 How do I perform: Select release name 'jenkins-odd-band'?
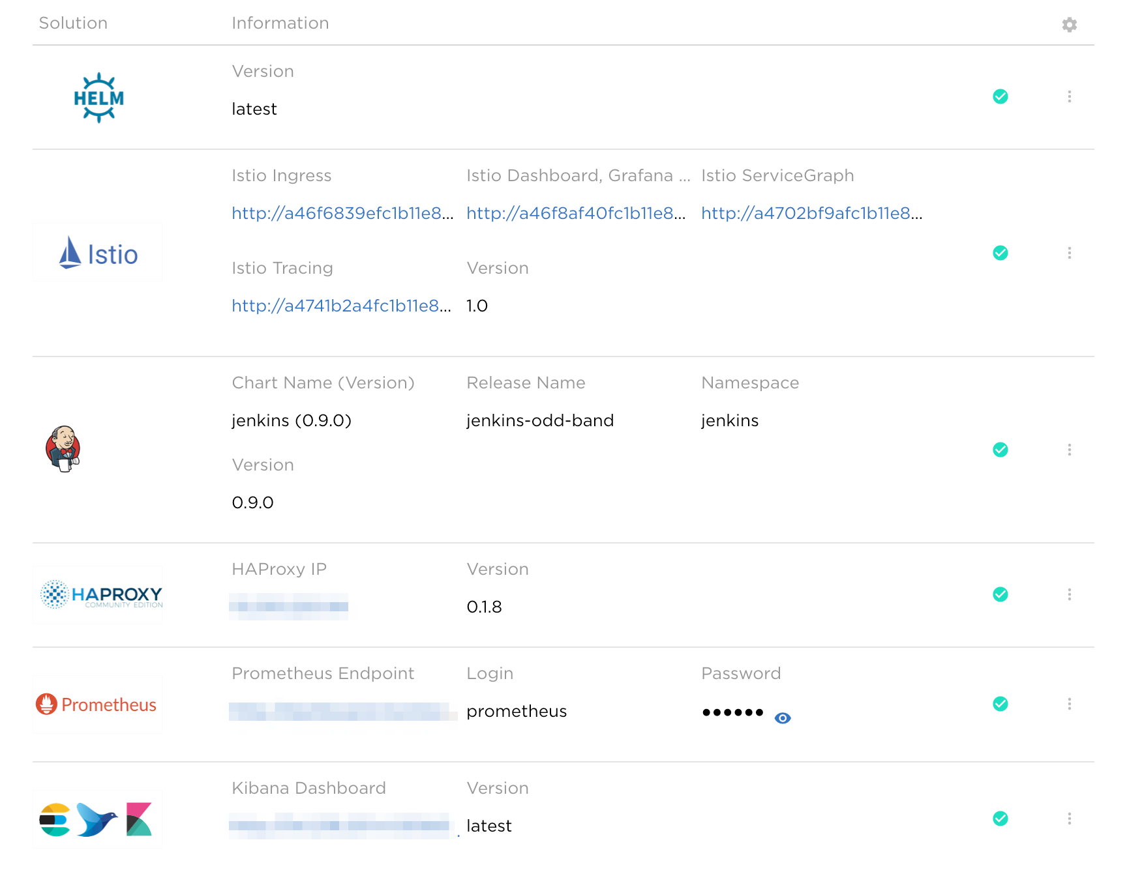click(x=540, y=420)
